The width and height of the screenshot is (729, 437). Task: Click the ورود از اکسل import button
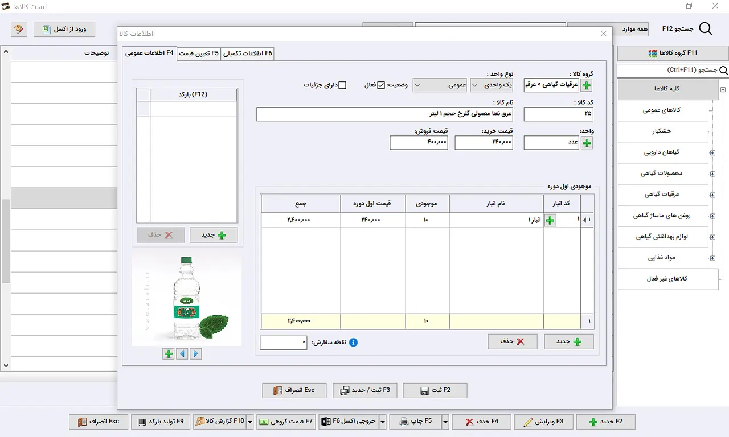(x=64, y=29)
